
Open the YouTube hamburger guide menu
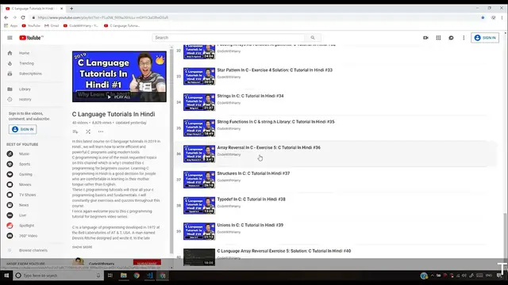(x=10, y=38)
